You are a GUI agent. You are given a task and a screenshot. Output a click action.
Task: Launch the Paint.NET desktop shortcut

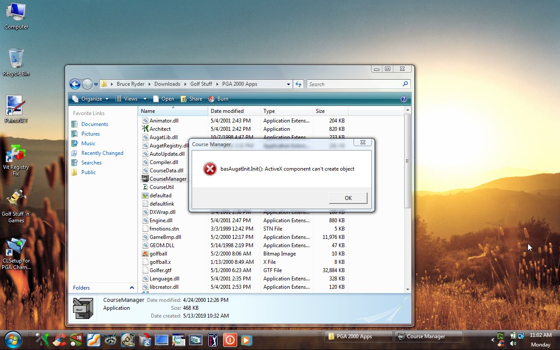(x=16, y=109)
